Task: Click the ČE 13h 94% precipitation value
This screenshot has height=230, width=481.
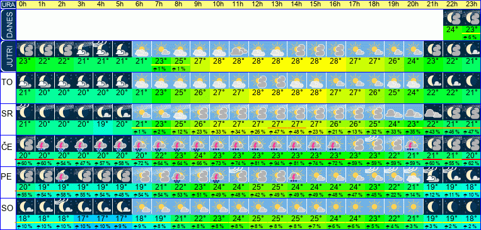Action: (277, 163)
